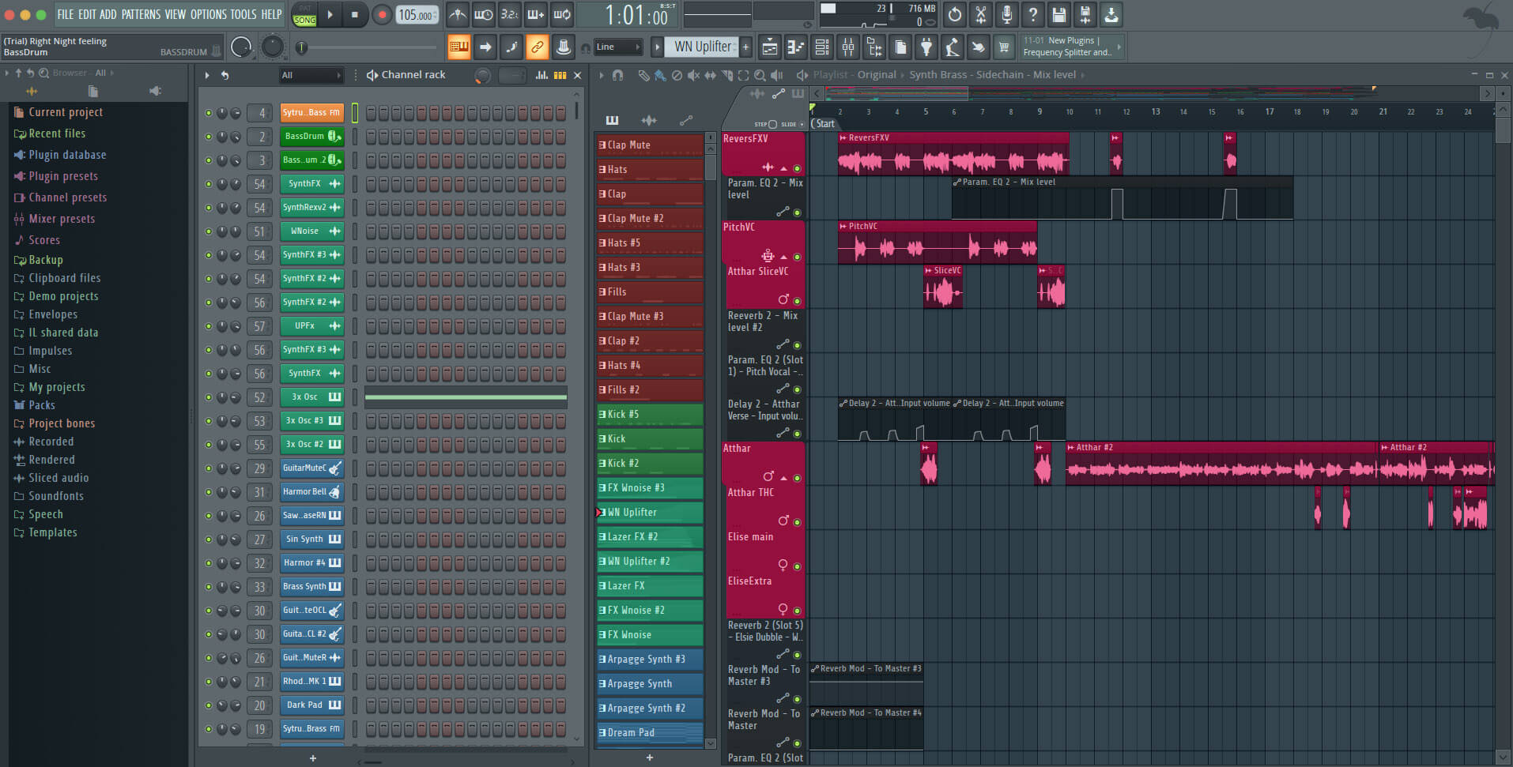Click the Play button in the transport

pyautogui.click(x=330, y=14)
